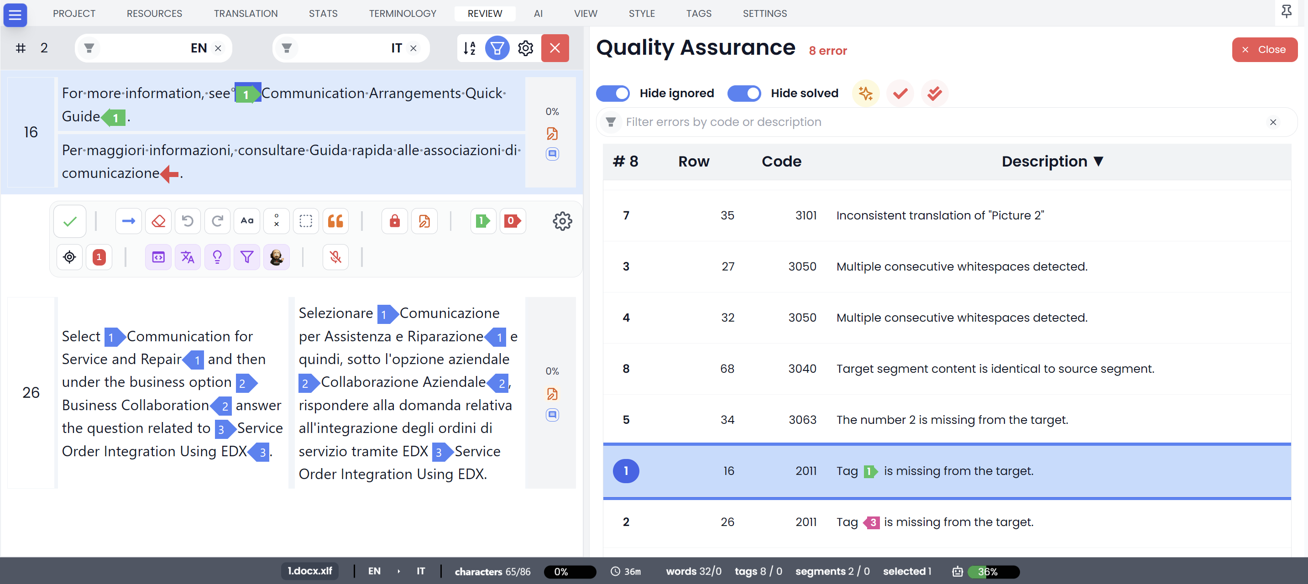Insert smart quotes from the toolbar

(335, 221)
